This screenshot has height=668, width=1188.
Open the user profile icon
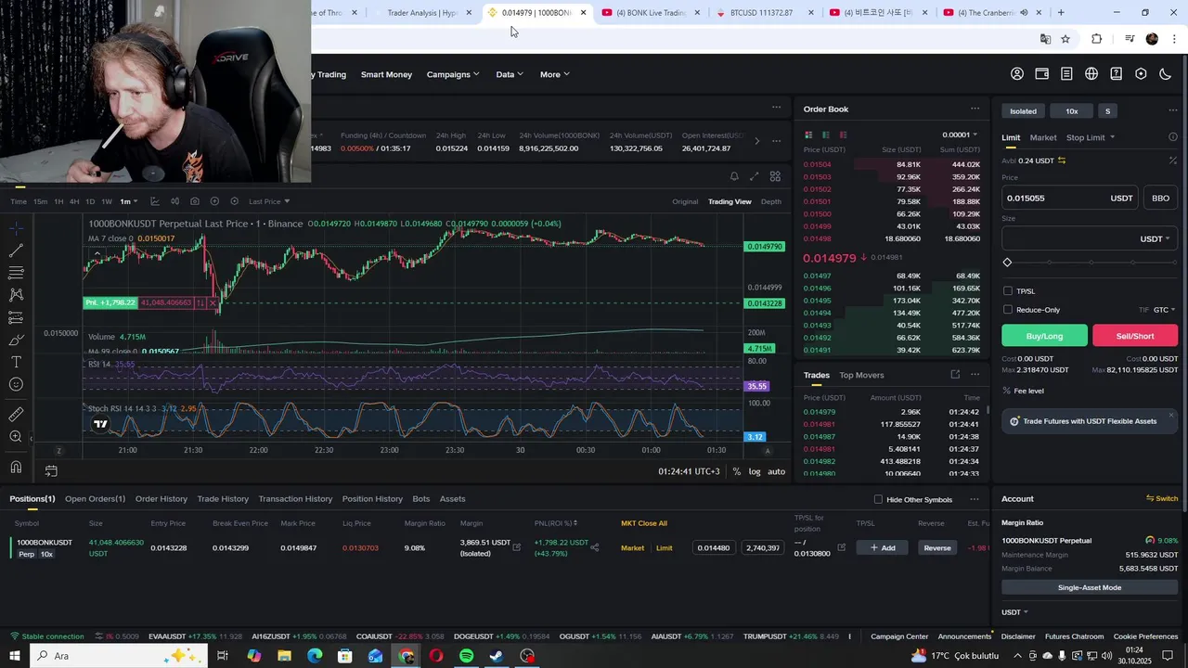click(1017, 74)
